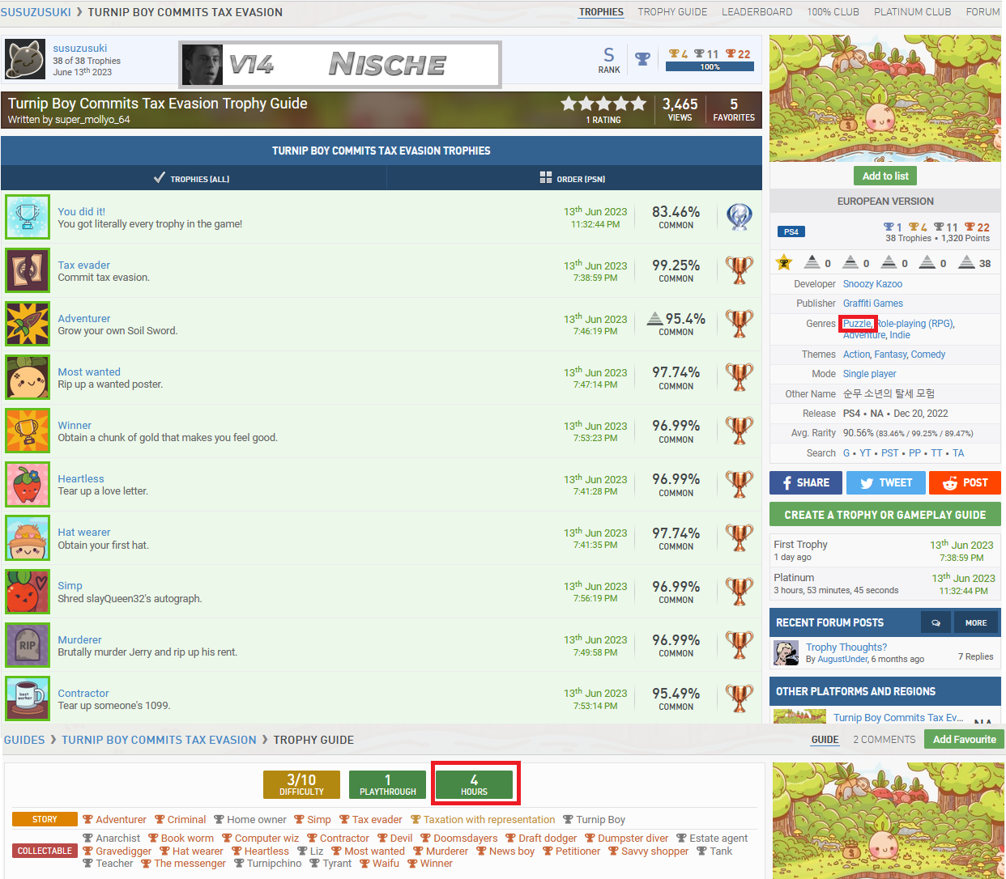Viewport: 1006px width, 879px height.
Task: Click the gold star trophy icon above Developer
Action: [783, 262]
